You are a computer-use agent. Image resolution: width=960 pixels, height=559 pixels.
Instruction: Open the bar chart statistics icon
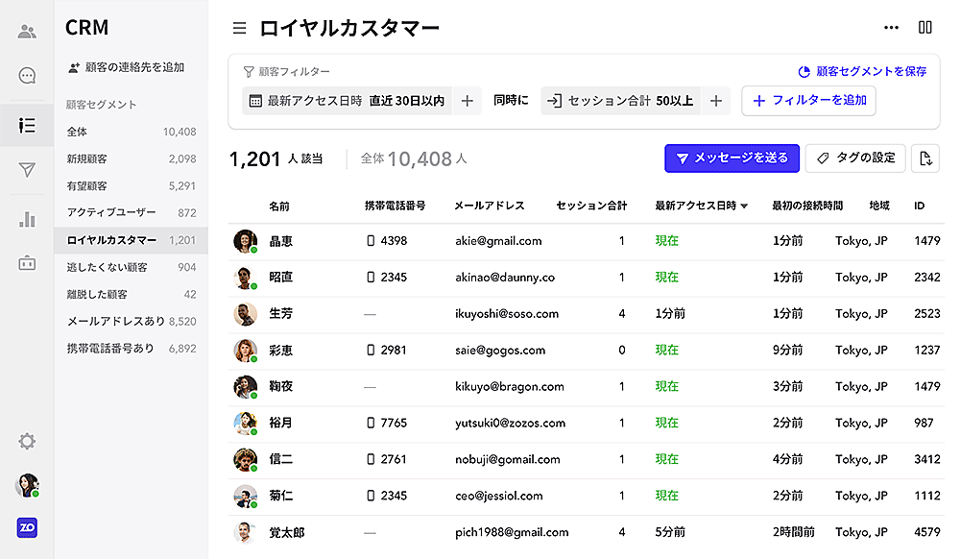coord(27,218)
